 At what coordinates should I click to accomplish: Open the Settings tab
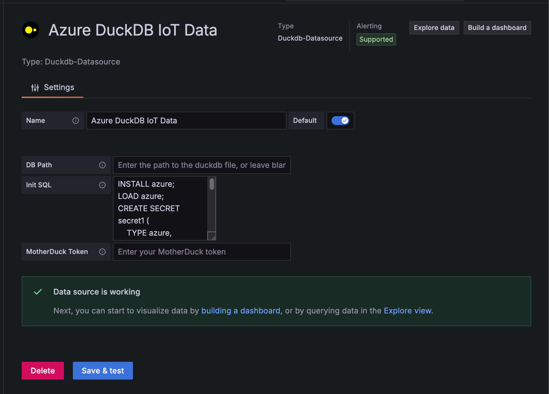point(53,88)
